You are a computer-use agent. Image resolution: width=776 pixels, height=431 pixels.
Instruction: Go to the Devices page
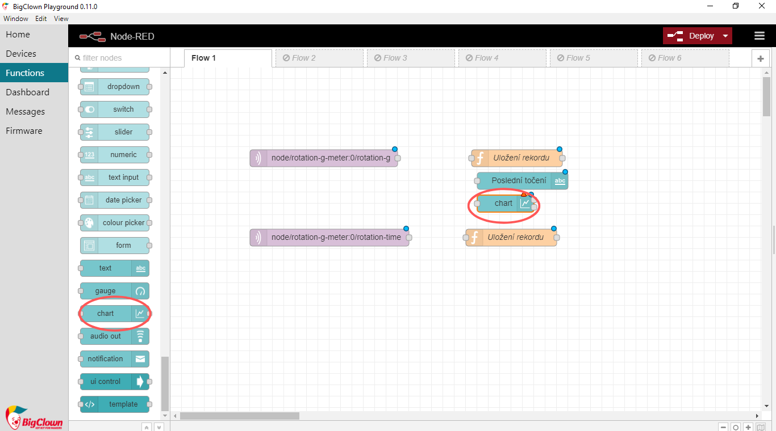pos(34,54)
